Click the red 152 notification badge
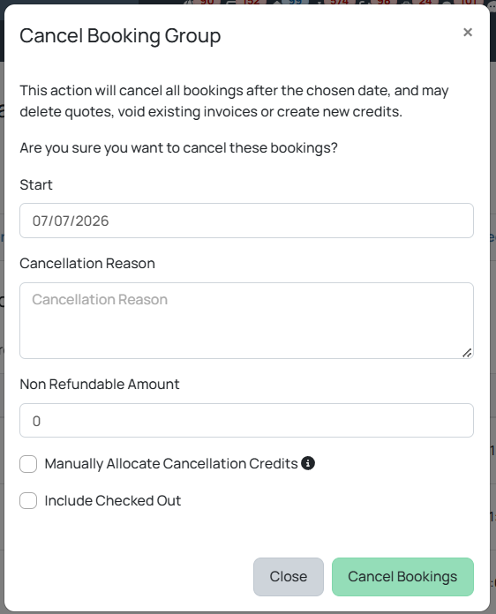This screenshot has height=614, width=496. [x=252, y=2]
